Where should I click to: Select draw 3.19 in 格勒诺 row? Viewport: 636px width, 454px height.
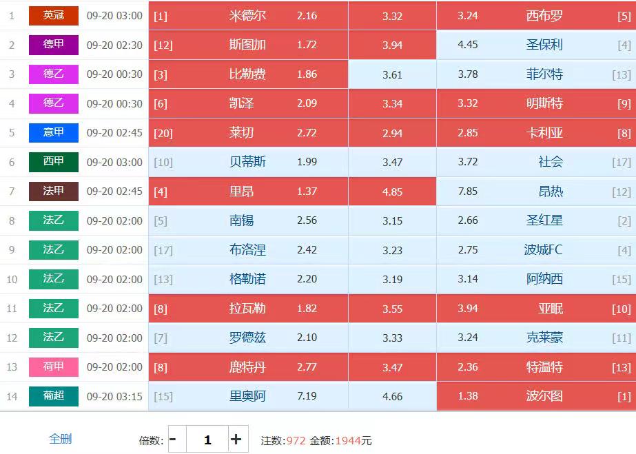[x=392, y=279]
